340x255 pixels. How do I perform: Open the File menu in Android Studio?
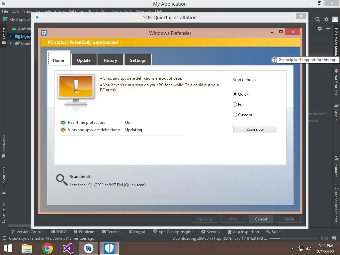coord(5,11)
